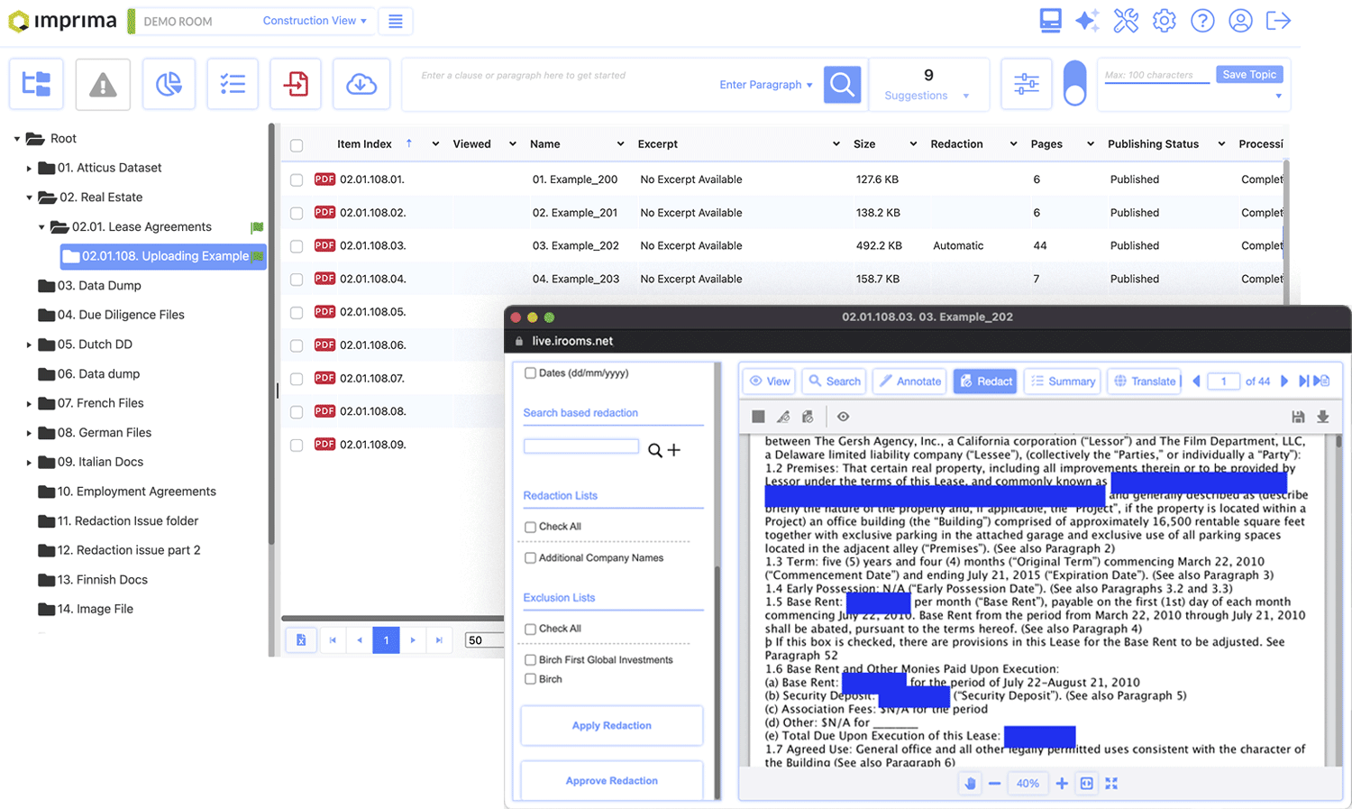Open the settings gear icon
Image resolution: width=1352 pixels, height=809 pixels.
point(1164,20)
